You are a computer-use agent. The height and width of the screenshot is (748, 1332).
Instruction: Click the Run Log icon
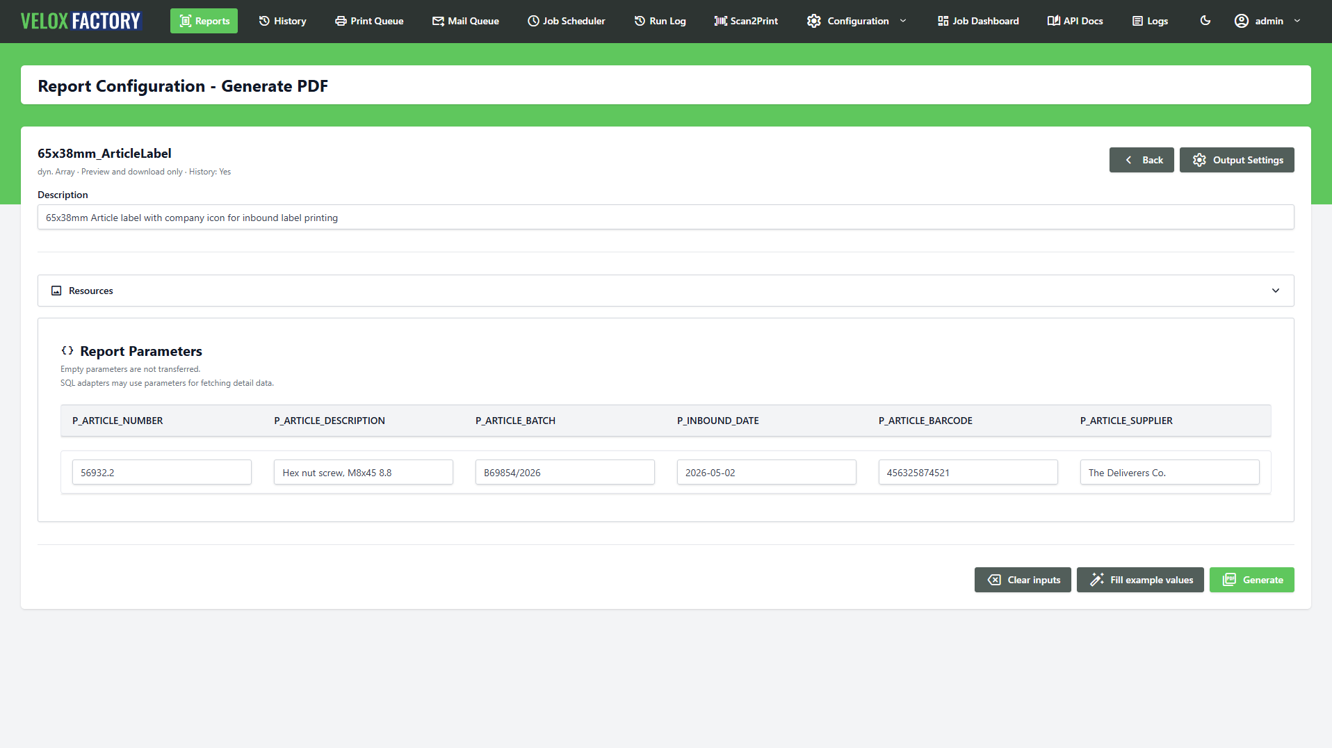pos(640,21)
